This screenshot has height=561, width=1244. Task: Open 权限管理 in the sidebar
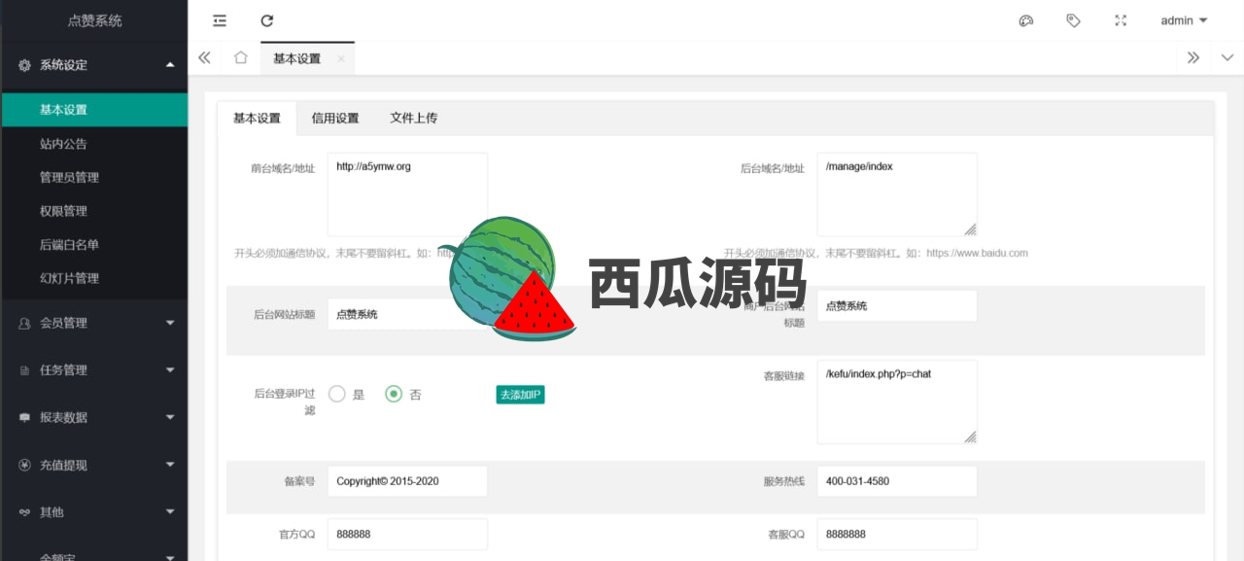coord(93,211)
